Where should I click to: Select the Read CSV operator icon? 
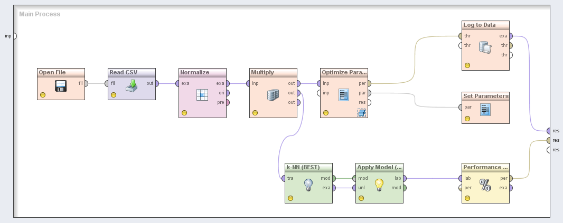coord(132,86)
